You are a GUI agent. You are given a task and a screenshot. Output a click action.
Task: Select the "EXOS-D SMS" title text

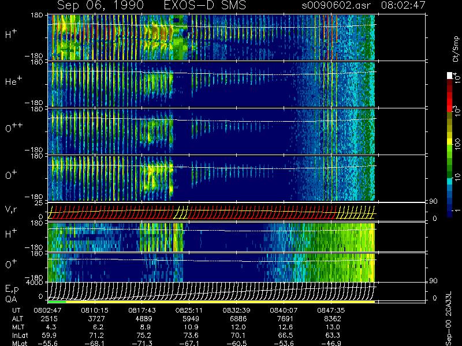point(205,5)
